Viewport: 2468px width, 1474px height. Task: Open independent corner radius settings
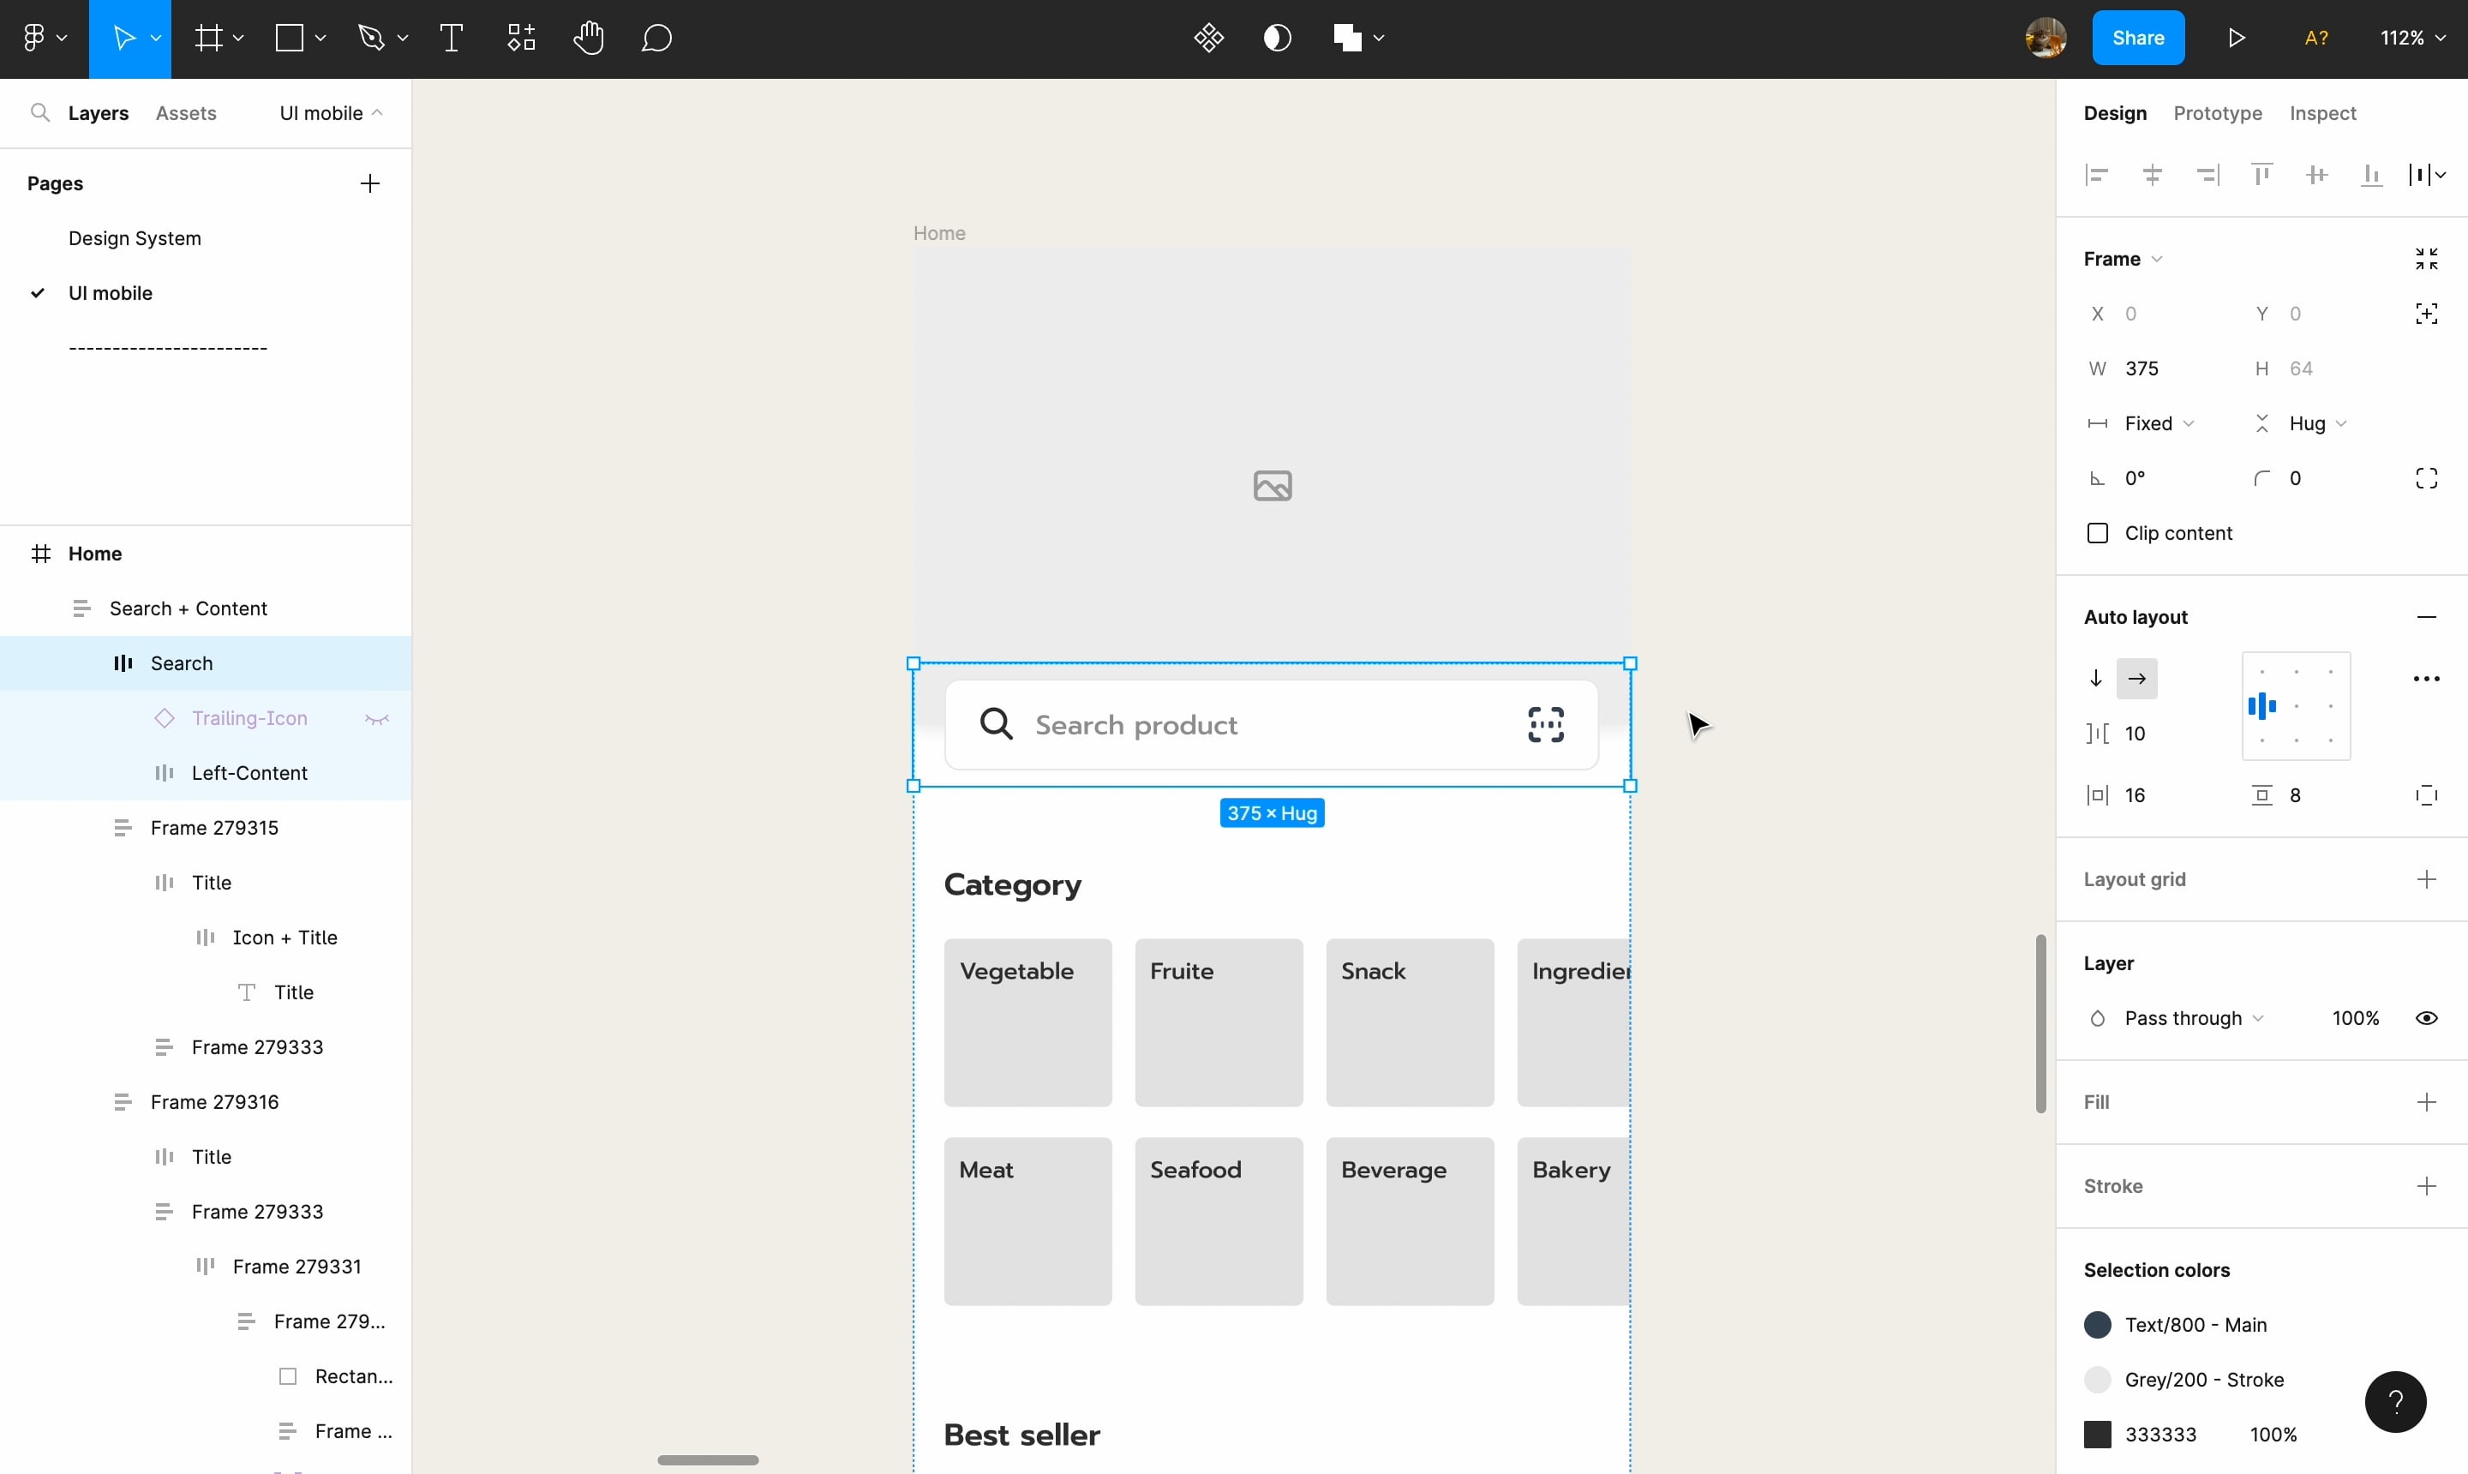[2426, 477]
